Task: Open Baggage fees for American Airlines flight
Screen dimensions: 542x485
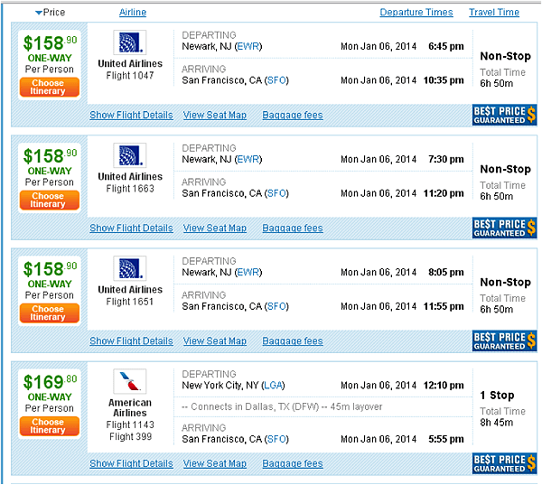Action: coord(293,463)
